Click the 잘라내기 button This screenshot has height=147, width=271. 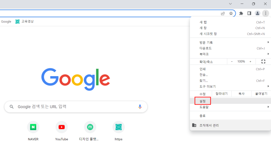tap(222, 94)
